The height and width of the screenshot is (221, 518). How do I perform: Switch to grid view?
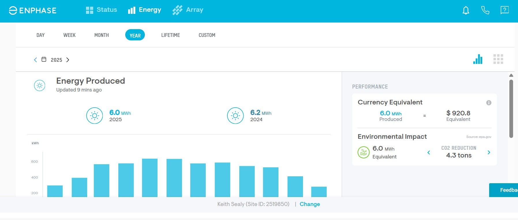[498, 59]
